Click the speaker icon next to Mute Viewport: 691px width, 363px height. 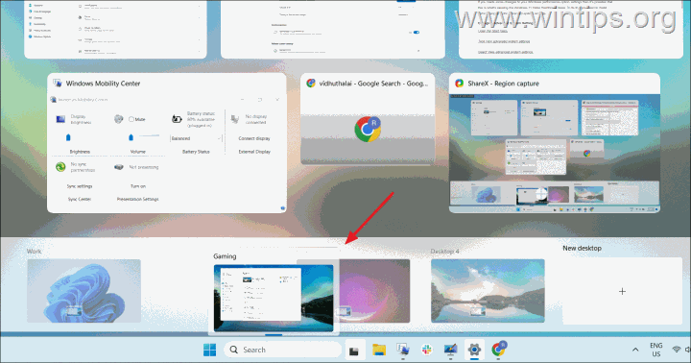pyautogui.click(x=119, y=119)
